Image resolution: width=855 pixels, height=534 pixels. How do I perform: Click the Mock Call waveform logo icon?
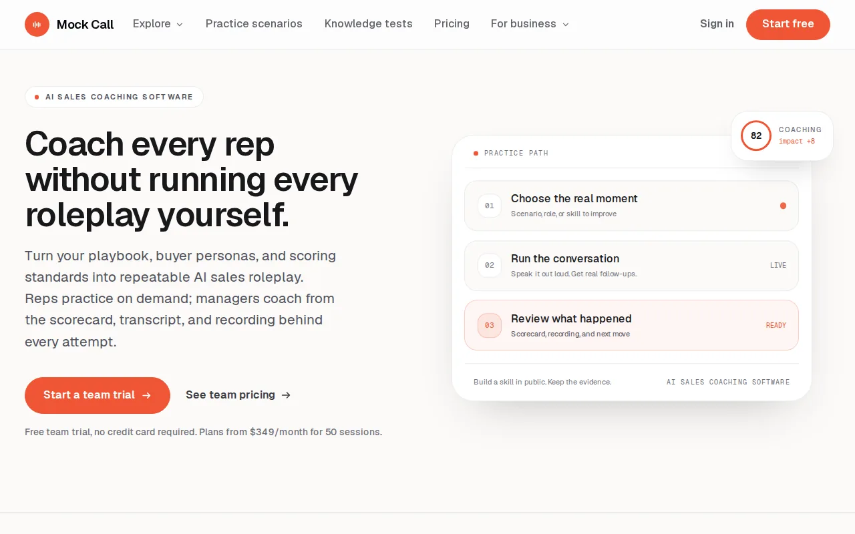pos(37,25)
